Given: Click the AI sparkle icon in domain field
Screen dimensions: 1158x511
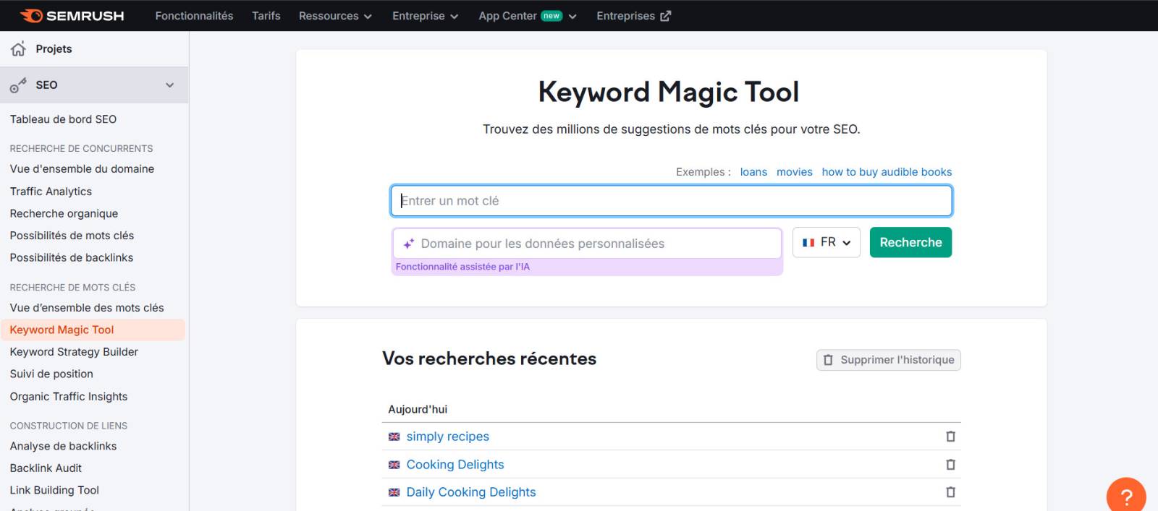Looking at the screenshot, I should click(409, 244).
